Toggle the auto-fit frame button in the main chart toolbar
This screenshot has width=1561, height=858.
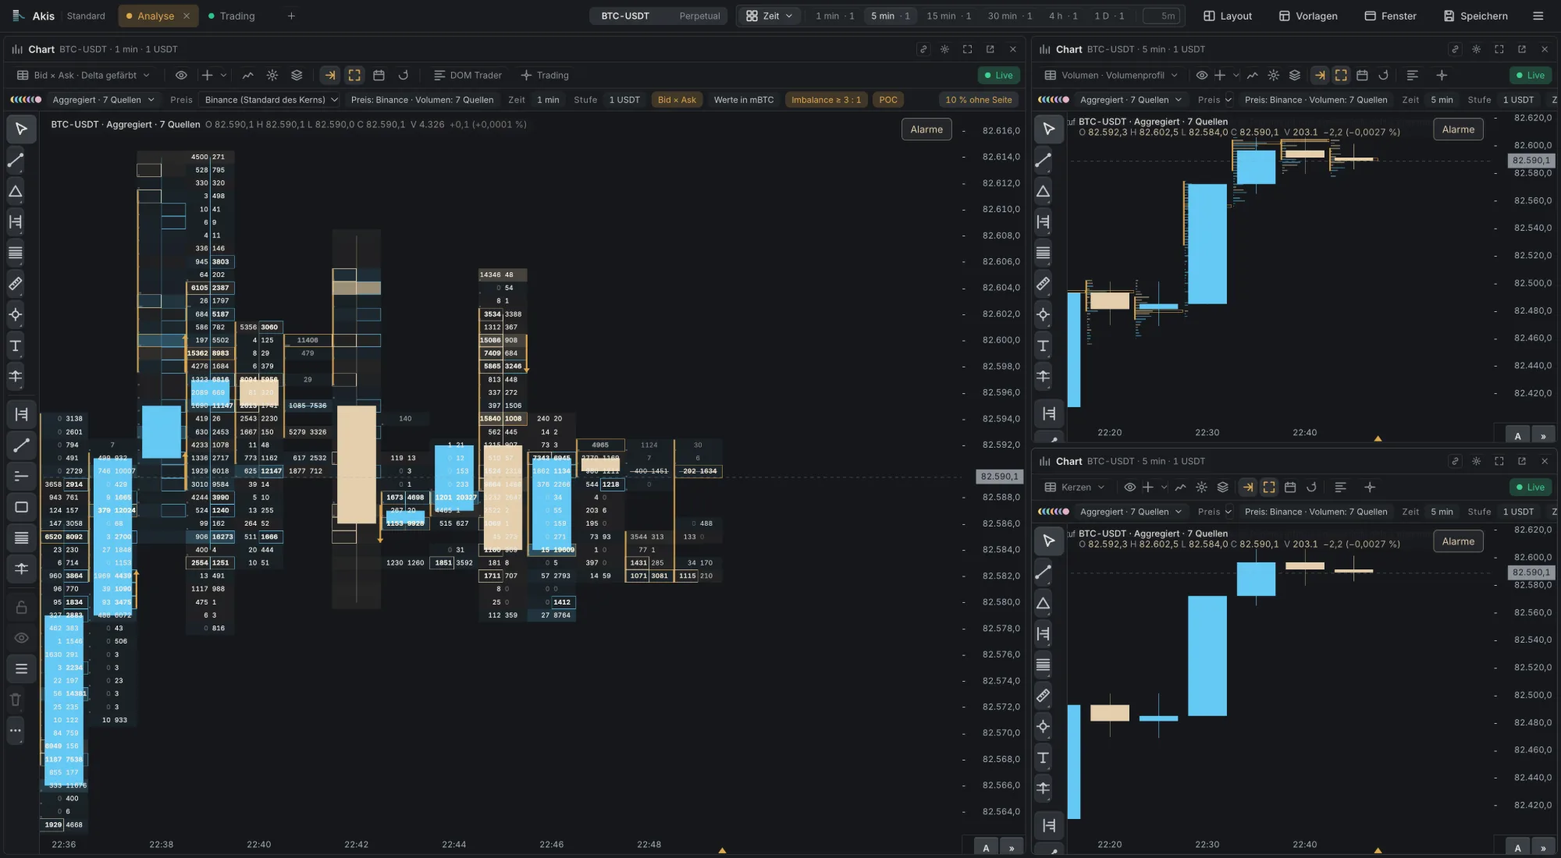click(354, 76)
